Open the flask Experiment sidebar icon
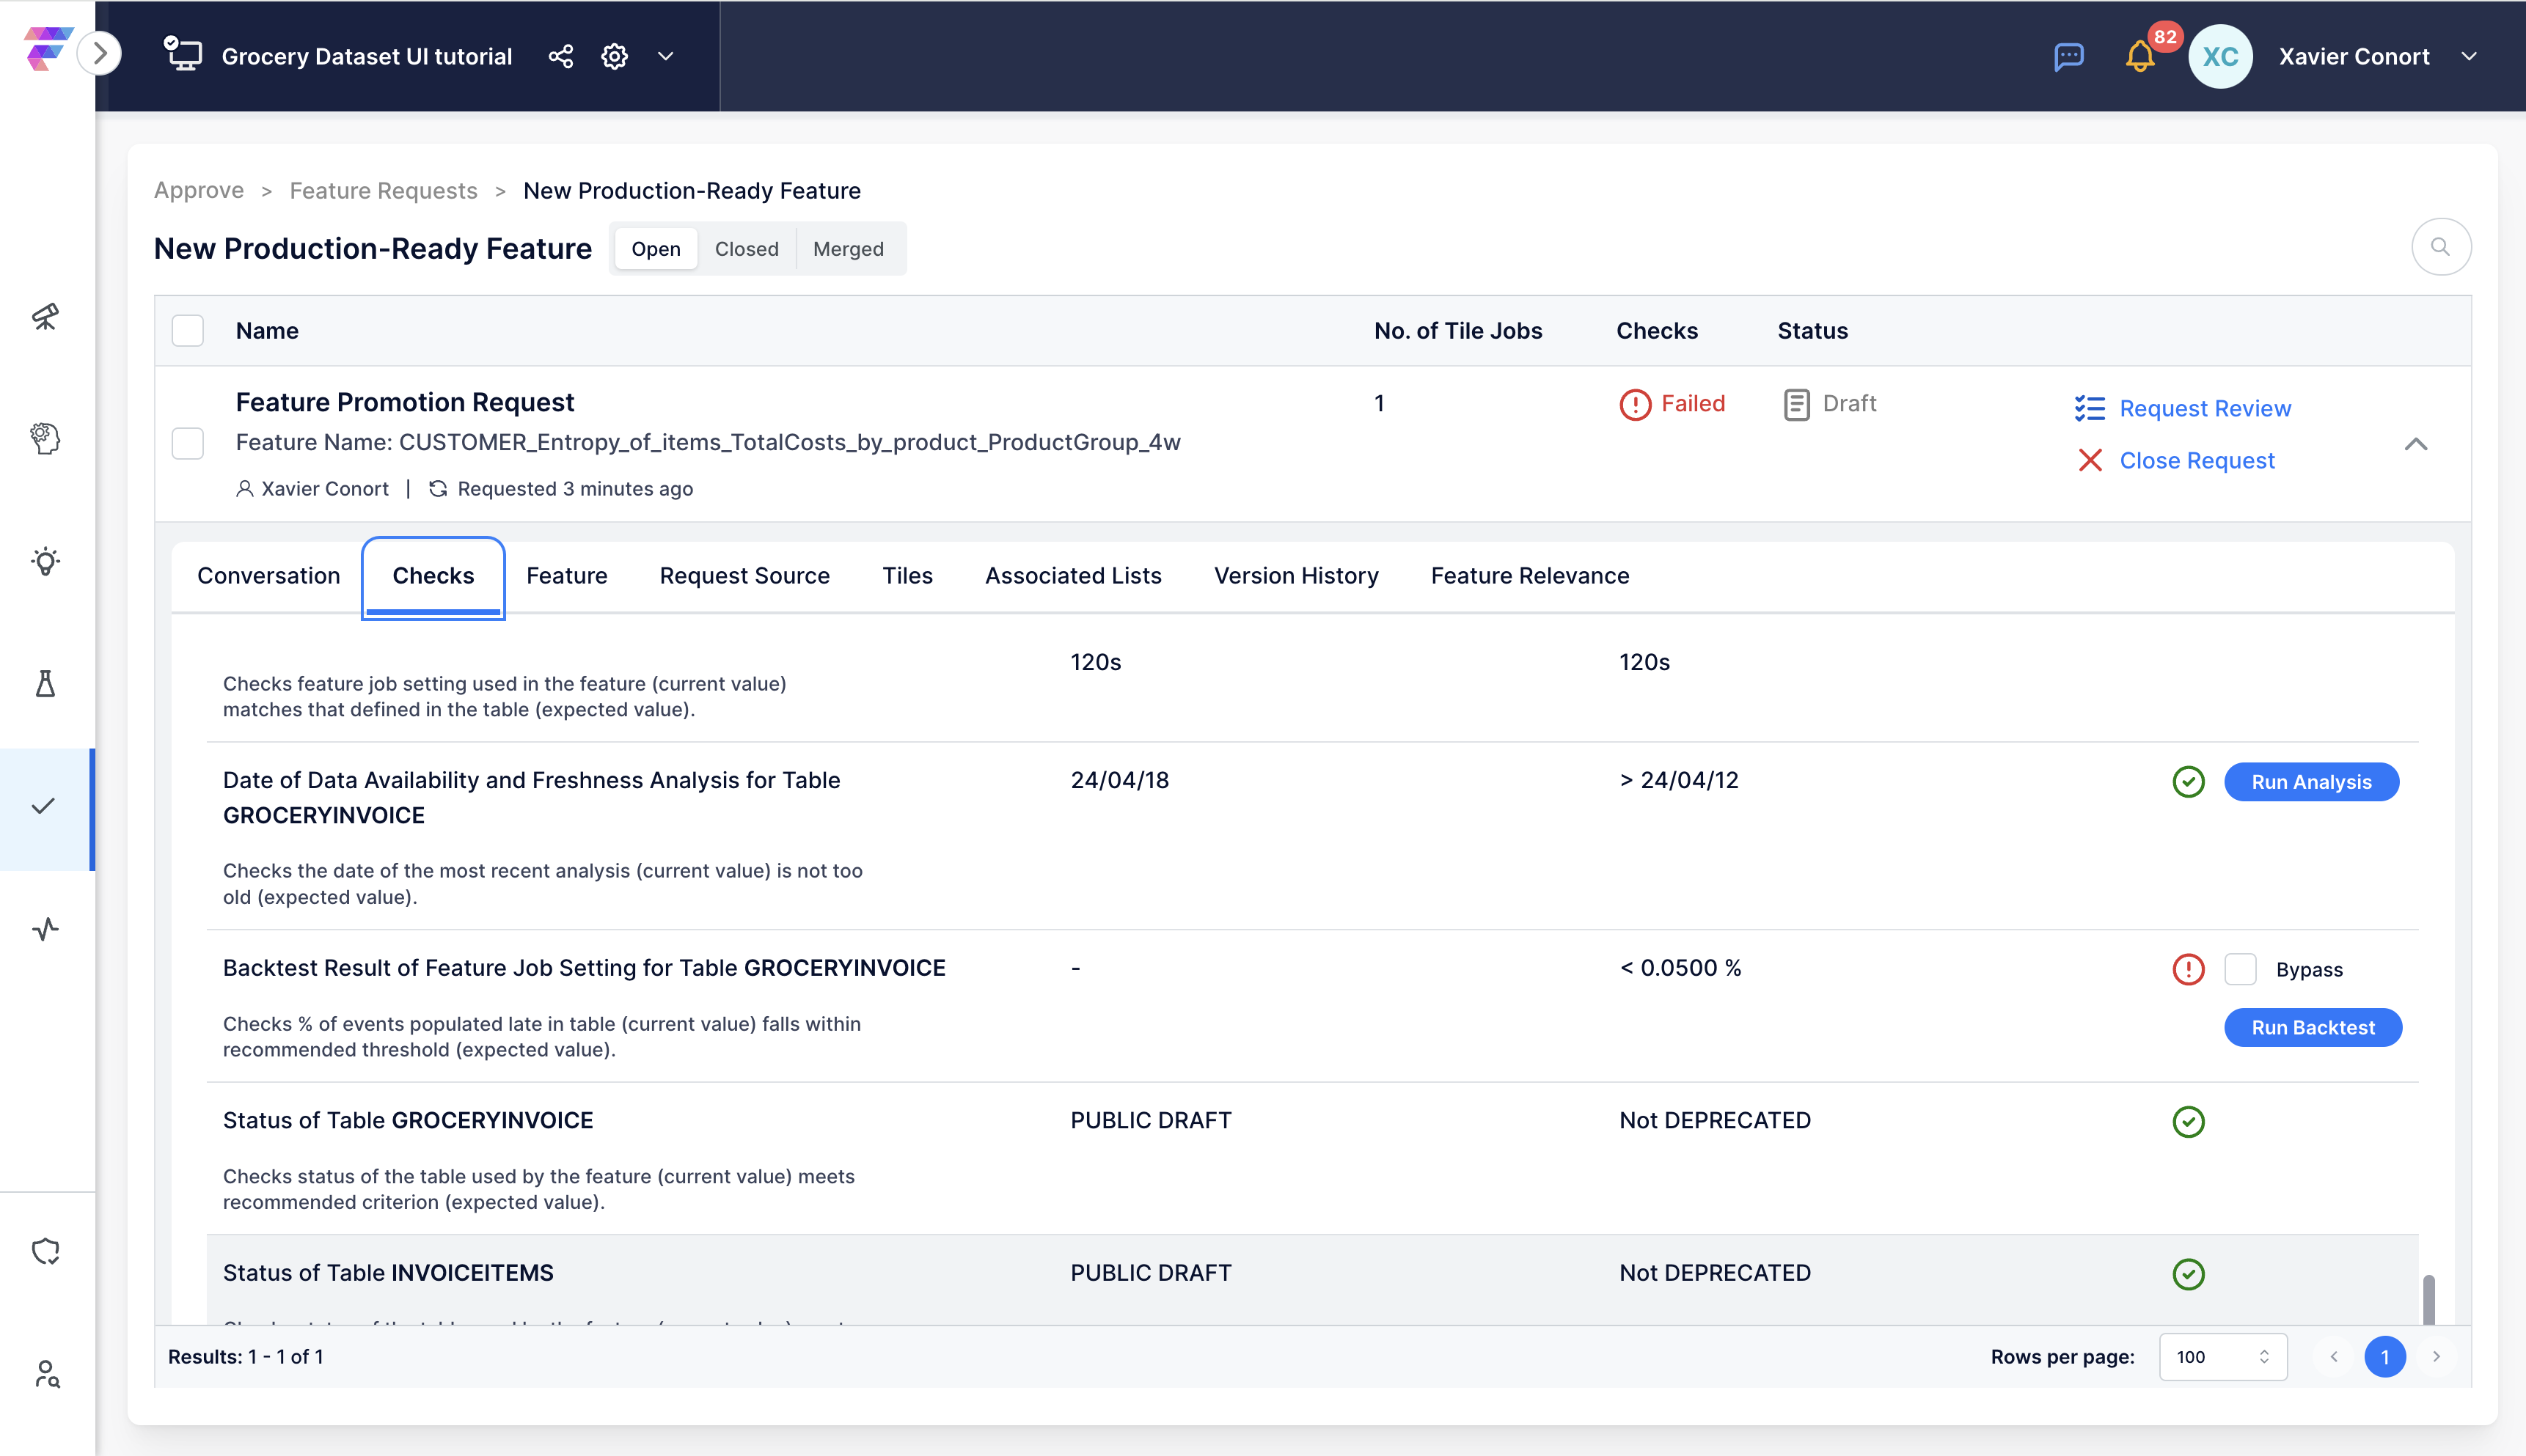This screenshot has width=2526, height=1456. (46, 684)
